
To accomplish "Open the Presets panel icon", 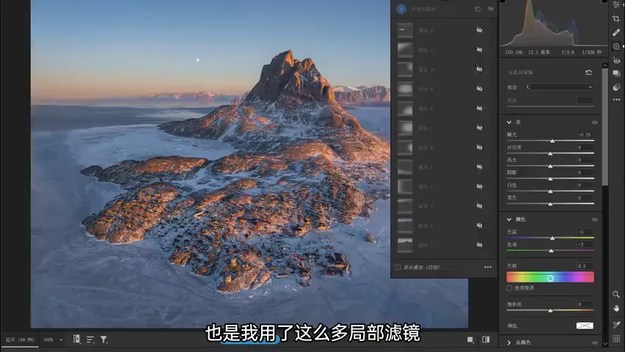I will click(616, 87).
